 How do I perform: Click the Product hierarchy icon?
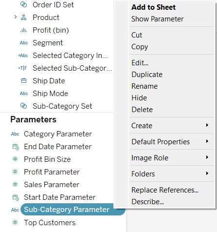(x=23, y=18)
